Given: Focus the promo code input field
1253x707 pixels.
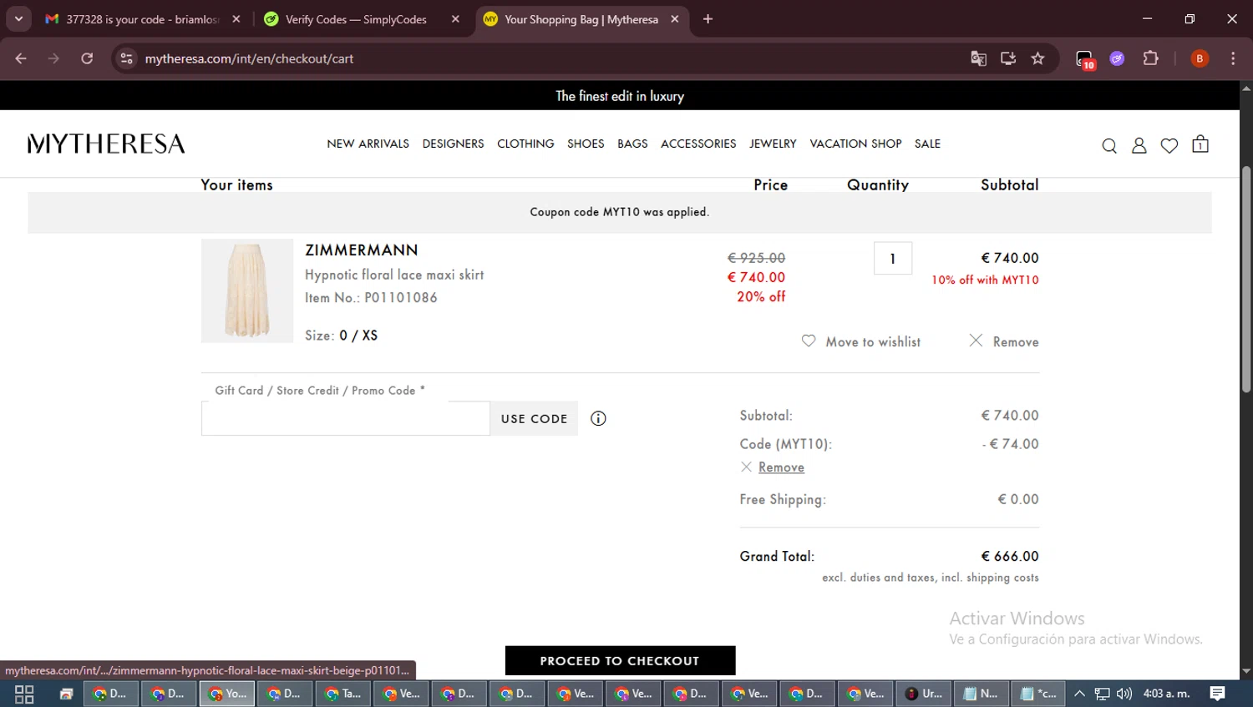Looking at the screenshot, I should point(345,418).
